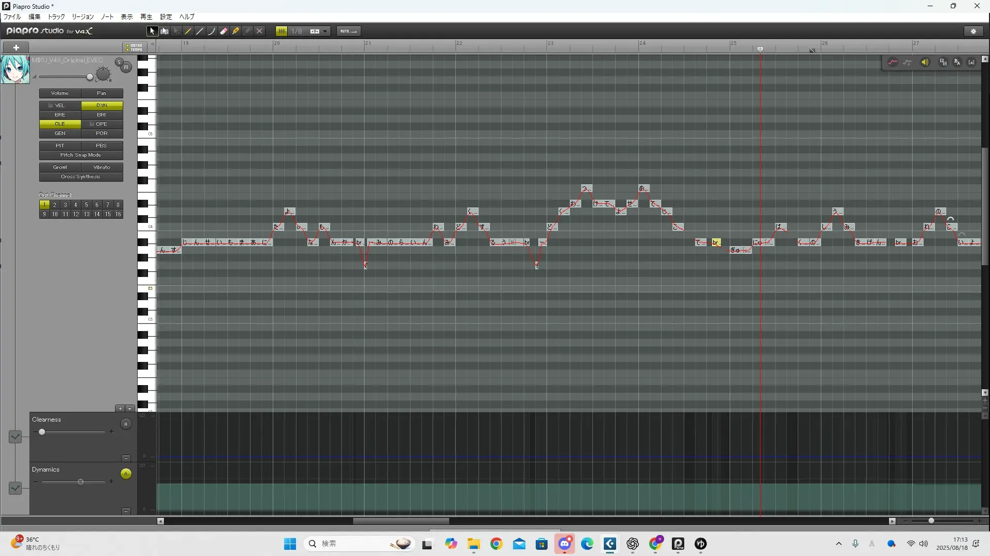
Task: Select the eraser tool
Action: [x=224, y=31]
